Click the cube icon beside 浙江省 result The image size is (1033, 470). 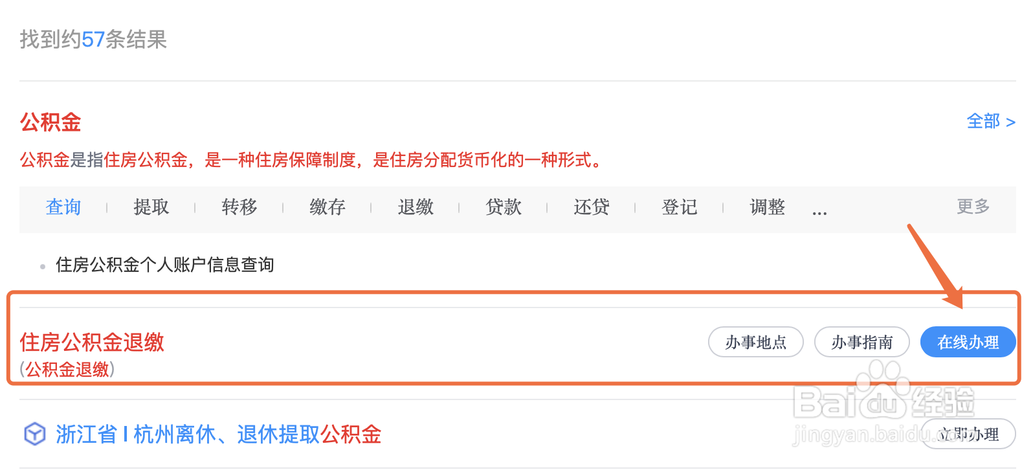[35, 434]
